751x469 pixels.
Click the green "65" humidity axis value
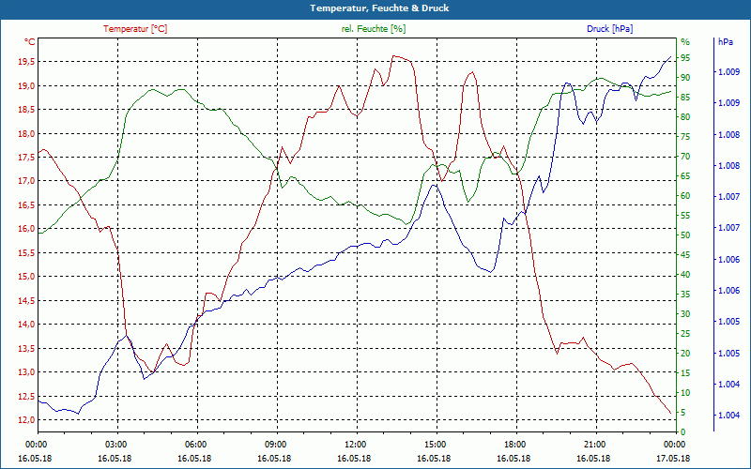[685, 176]
